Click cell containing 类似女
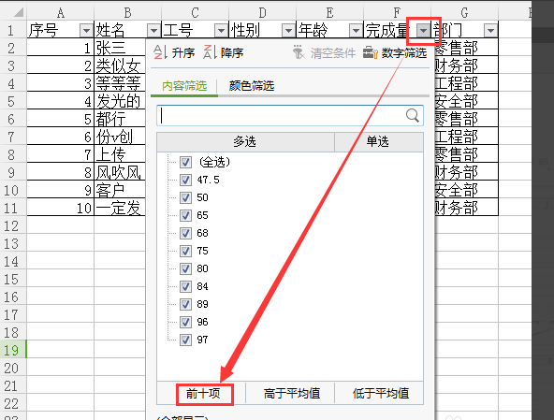Viewport: 554px width, 420px height. click(120, 65)
